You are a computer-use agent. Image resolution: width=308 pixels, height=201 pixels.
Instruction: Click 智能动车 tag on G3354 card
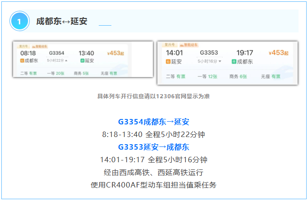click(x=40, y=46)
